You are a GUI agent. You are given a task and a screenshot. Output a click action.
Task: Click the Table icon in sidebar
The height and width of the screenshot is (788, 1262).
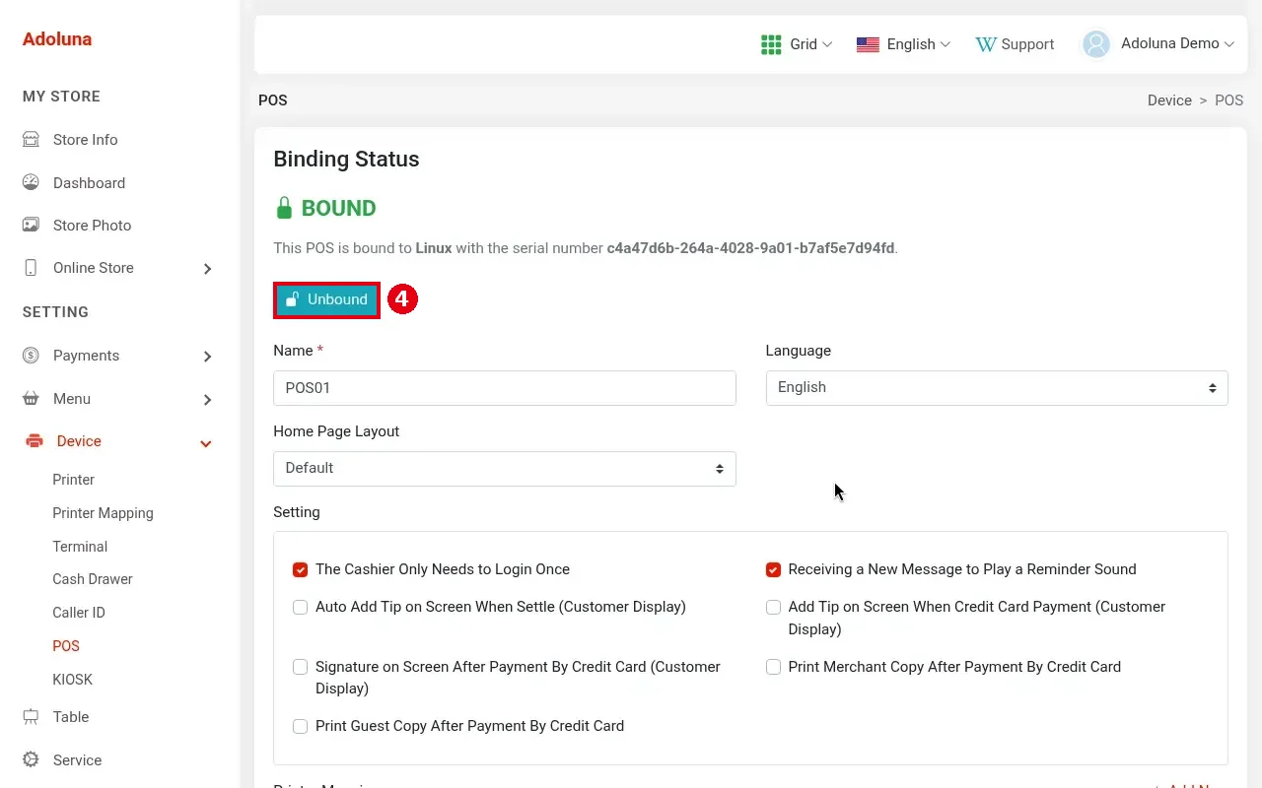click(31, 717)
